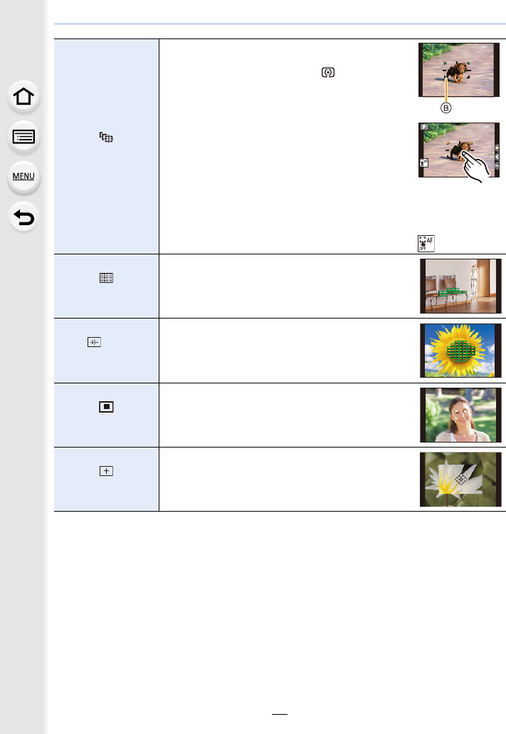Image resolution: width=506 pixels, height=734 pixels.
Task: Click the Tracking AF mode icon
Action: [106, 137]
